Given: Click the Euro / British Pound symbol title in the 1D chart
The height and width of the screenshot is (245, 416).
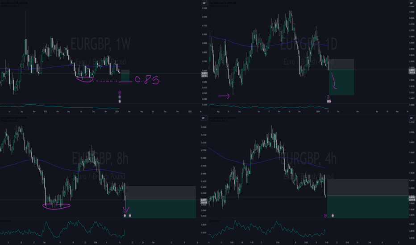Looking at the screenshot, I should (x=223, y=3).
